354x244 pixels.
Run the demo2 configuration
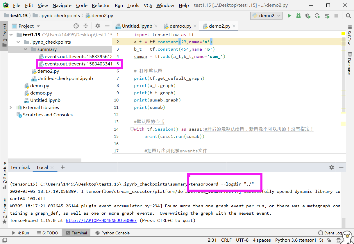[x=289, y=16]
